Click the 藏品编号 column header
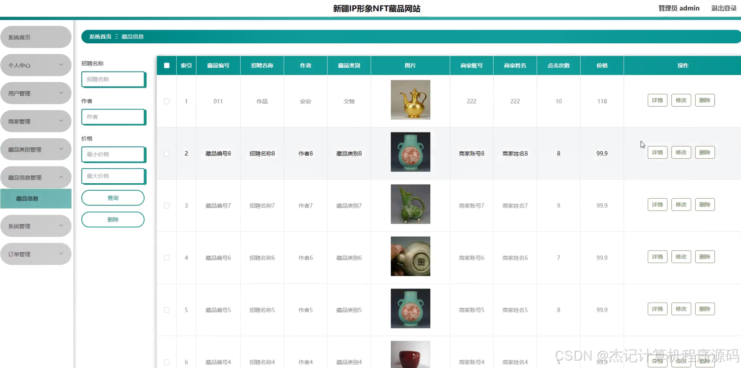The width and height of the screenshot is (741, 368). [218, 65]
